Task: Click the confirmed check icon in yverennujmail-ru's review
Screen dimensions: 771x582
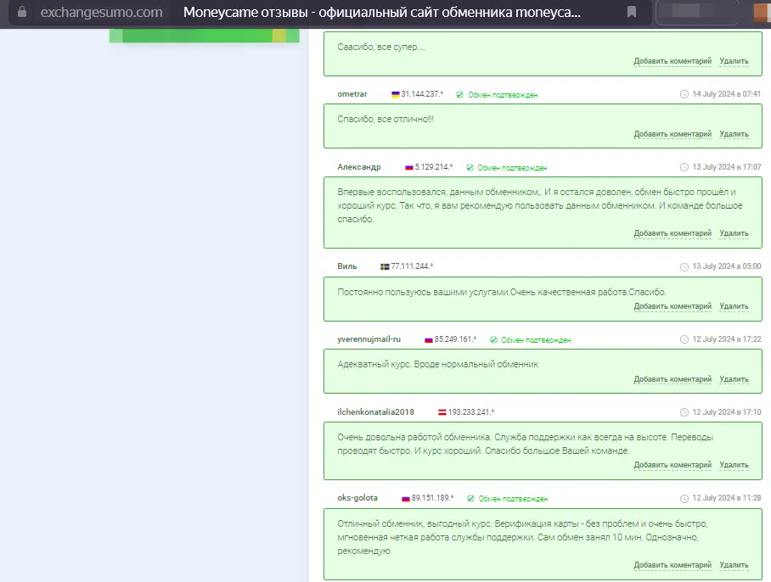Action: [x=493, y=339]
